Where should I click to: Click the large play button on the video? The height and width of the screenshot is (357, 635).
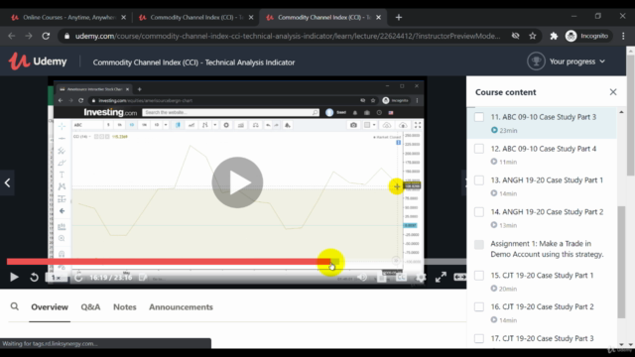pos(237,182)
